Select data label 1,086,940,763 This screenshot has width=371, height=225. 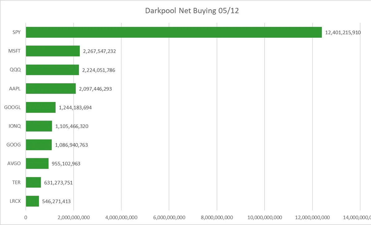[71, 145]
